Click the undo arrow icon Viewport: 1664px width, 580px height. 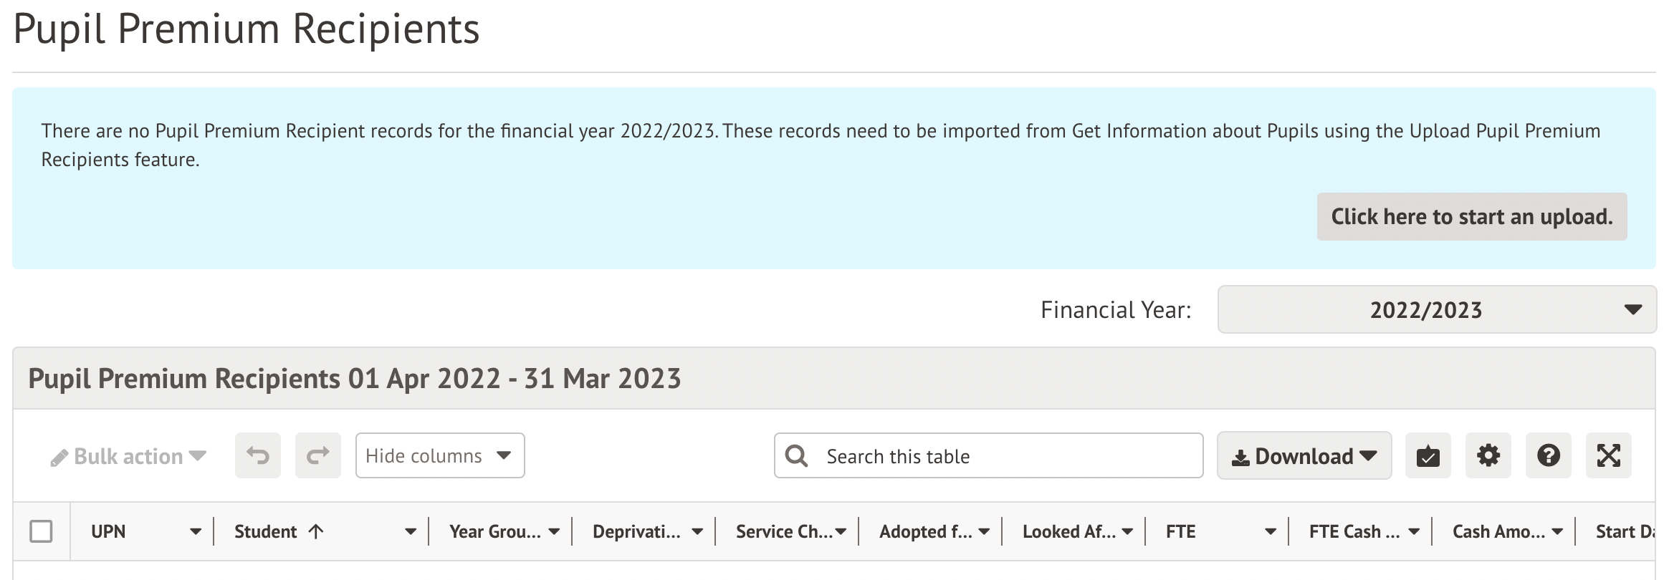(258, 455)
